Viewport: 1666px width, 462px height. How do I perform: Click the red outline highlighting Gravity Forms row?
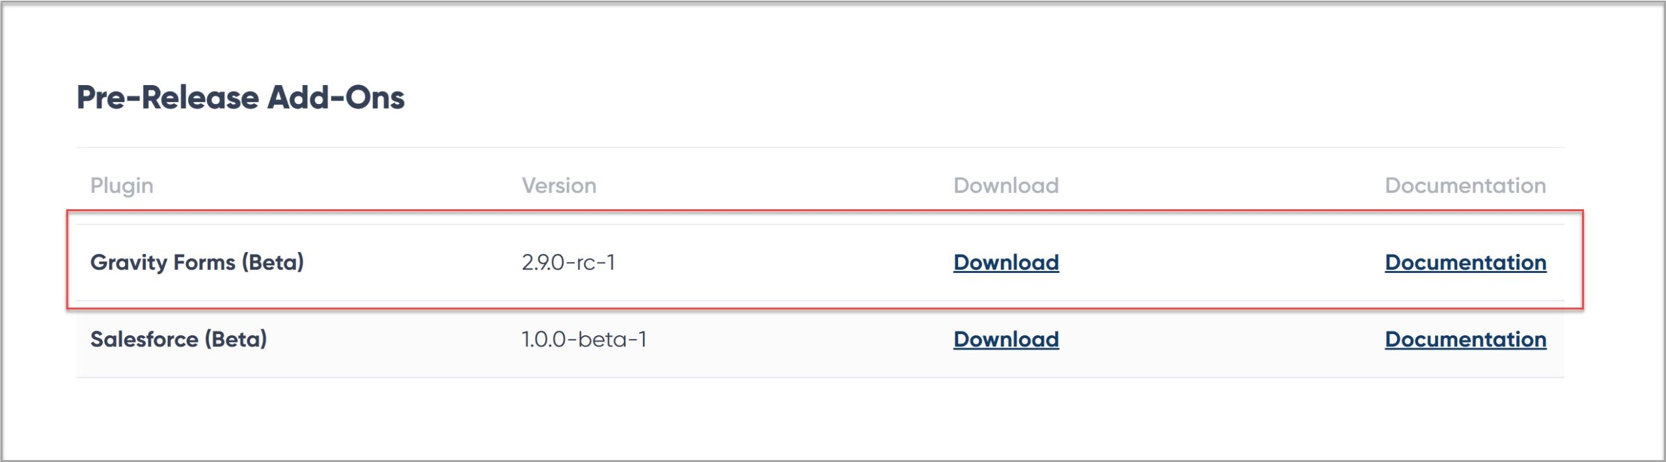pyautogui.click(x=825, y=211)
